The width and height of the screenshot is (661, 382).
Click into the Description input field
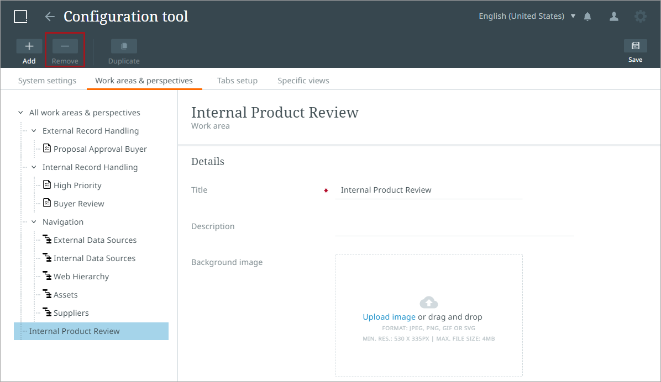click(x=454, y=227)
